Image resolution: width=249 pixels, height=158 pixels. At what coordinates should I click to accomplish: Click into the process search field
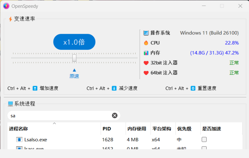coord(59,115)
